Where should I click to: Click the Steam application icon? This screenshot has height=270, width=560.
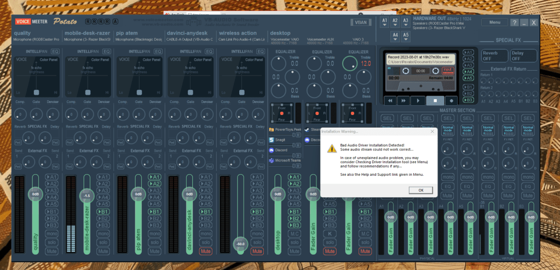pyautogui.click(x=307, y=130)
